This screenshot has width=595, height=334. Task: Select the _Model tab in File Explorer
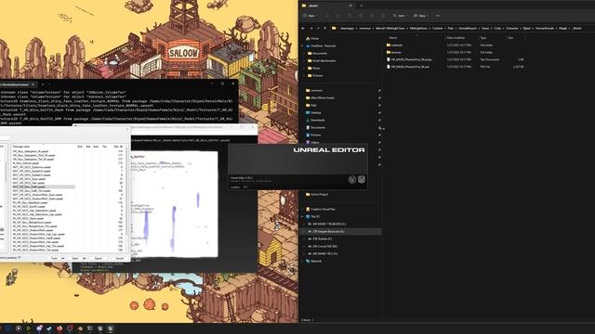tap(327, 6)
